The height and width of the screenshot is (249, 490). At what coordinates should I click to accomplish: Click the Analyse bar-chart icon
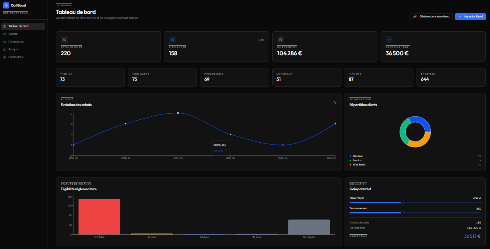click(5, 49)
